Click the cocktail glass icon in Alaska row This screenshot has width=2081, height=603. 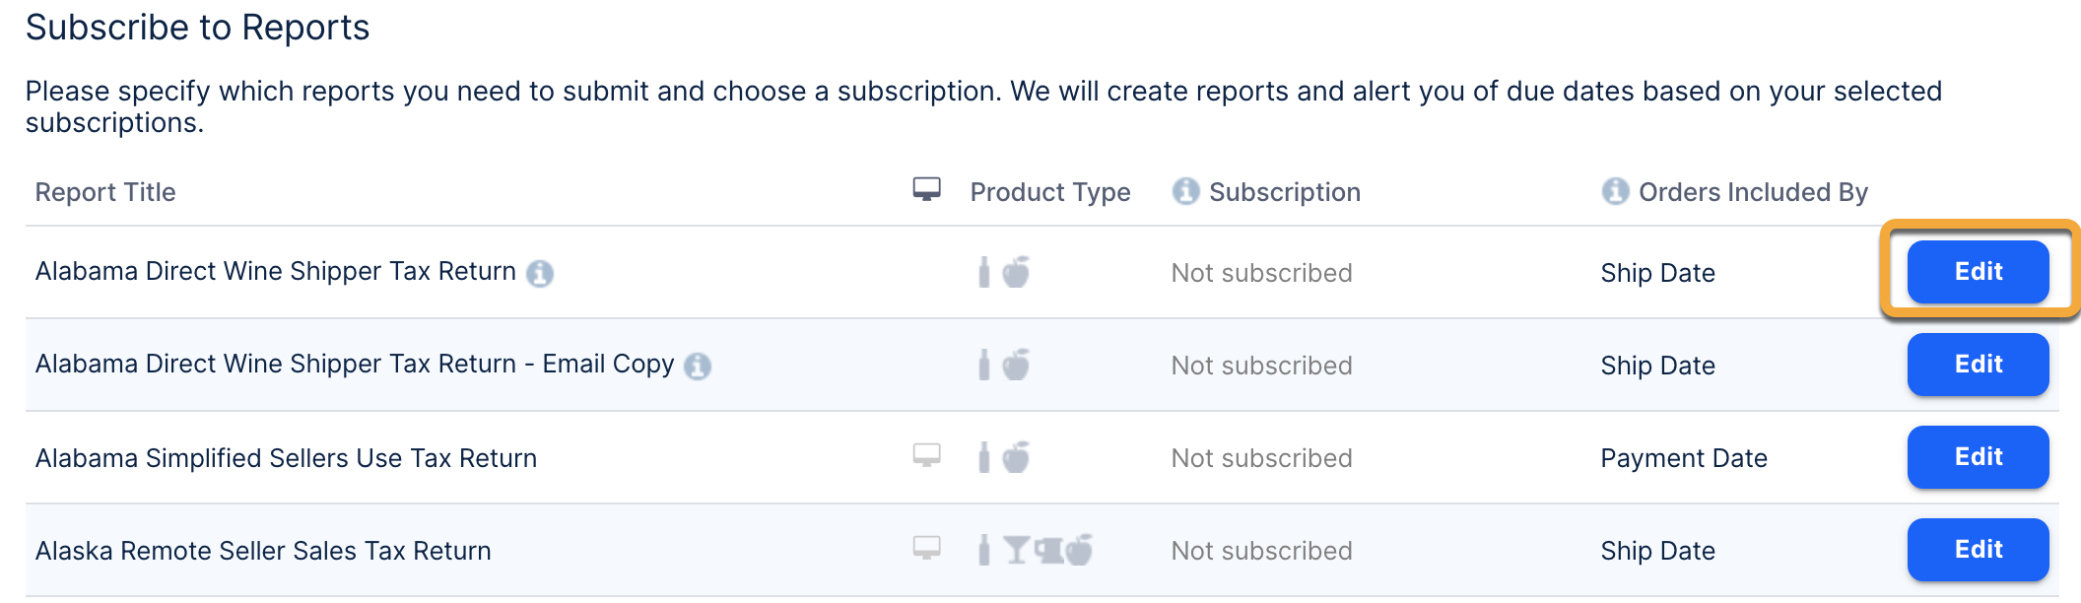point(1016,550)
